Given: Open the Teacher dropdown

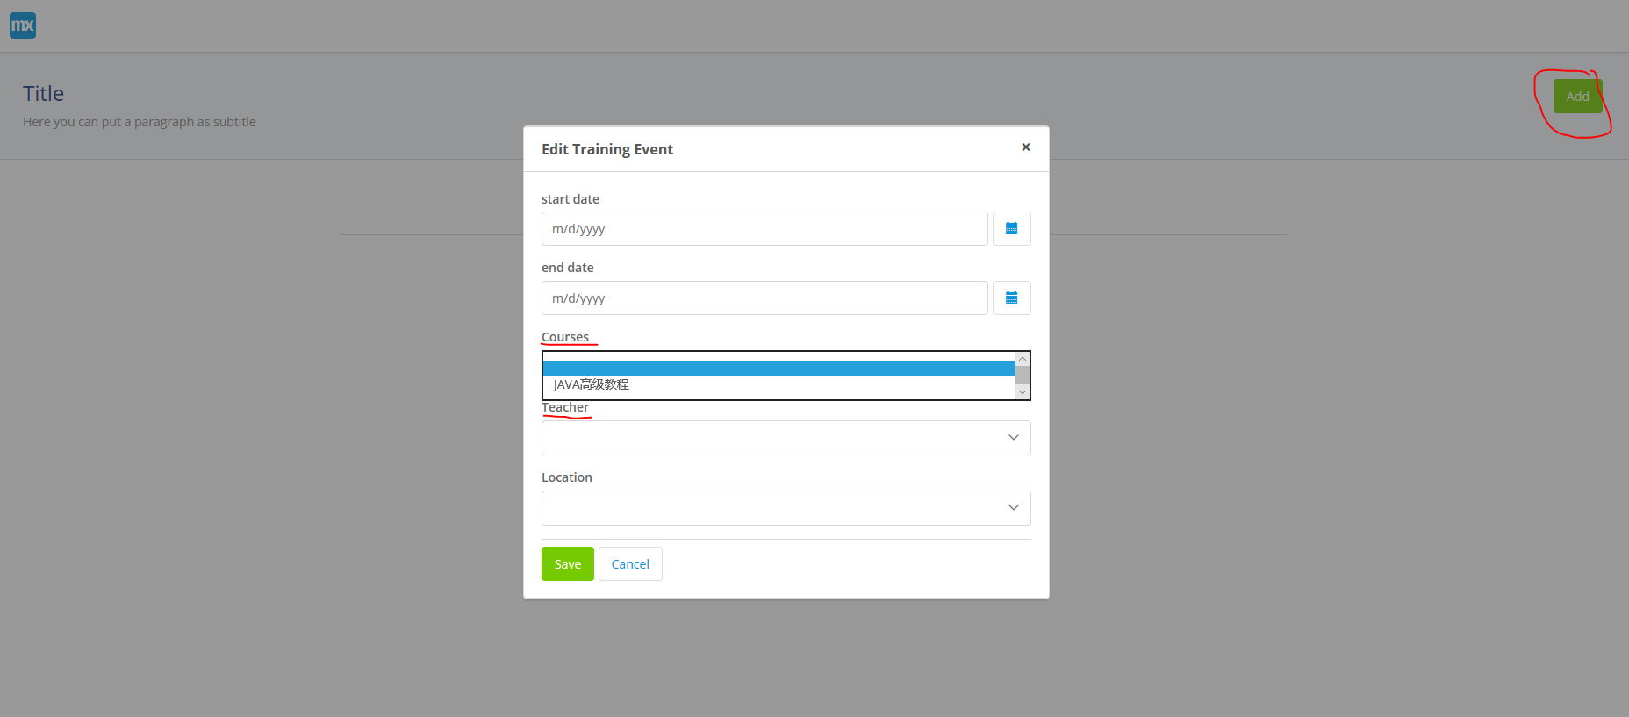Looking at the screenshot, I should pyautogui.click(x=786, y=438).
